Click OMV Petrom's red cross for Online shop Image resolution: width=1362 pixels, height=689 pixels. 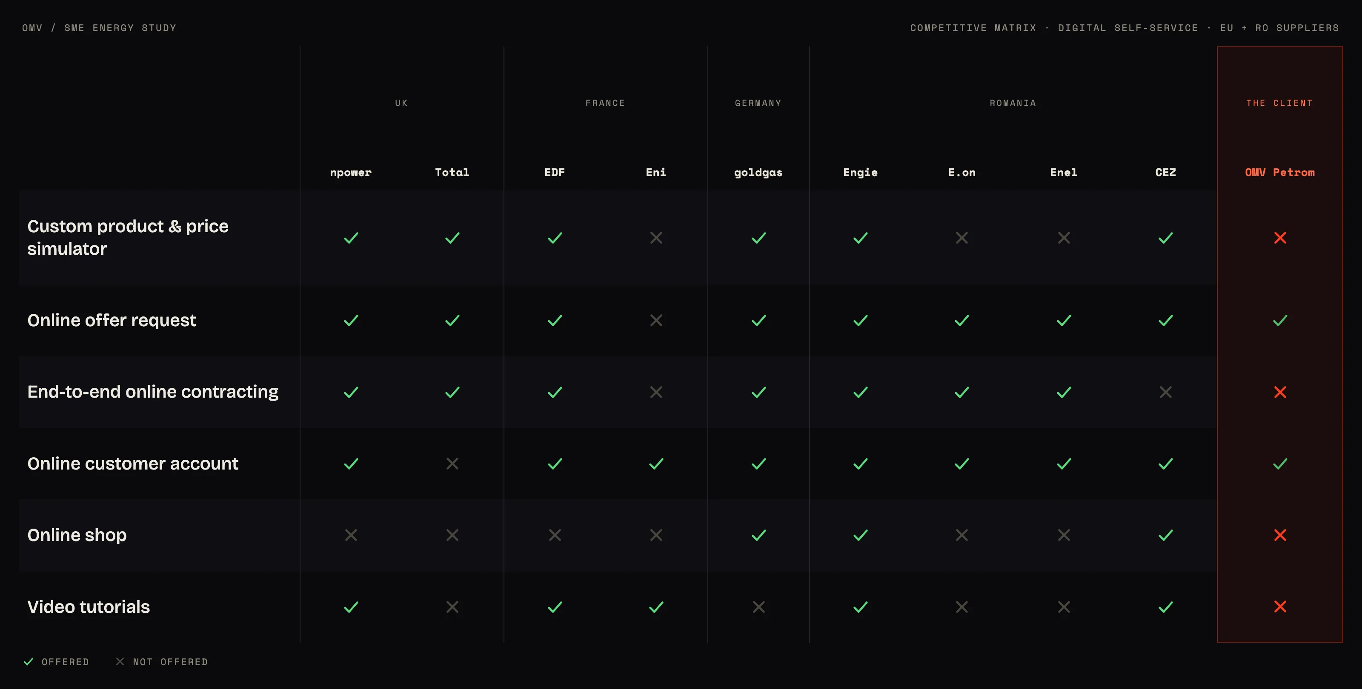click(x=1280, y=535)
